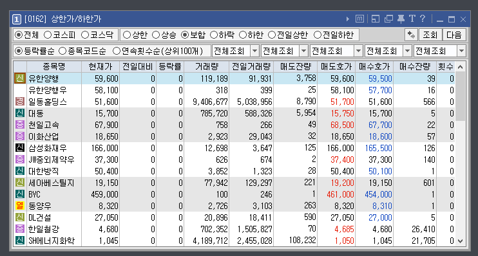Image resolution: width=478 pixels, height=256 pixels.
Task: Click the 증 badge icon on JW중외제약우 row
Action: click(20, 160)
